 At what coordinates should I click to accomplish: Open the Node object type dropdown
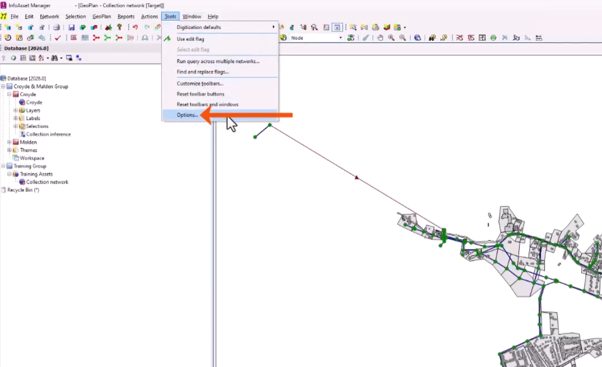340,38
